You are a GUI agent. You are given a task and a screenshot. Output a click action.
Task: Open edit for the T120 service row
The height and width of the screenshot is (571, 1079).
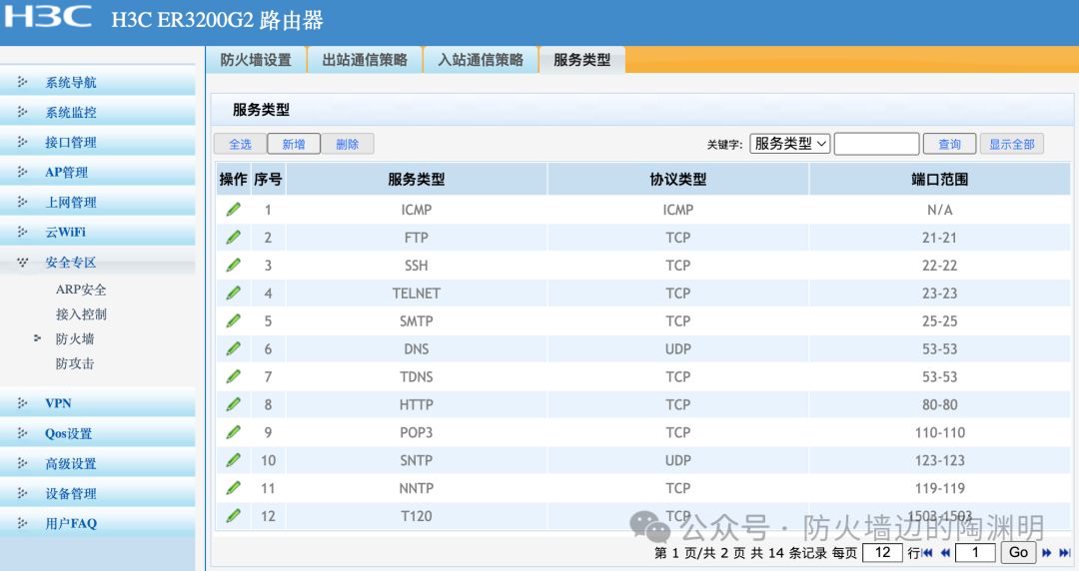233,516
